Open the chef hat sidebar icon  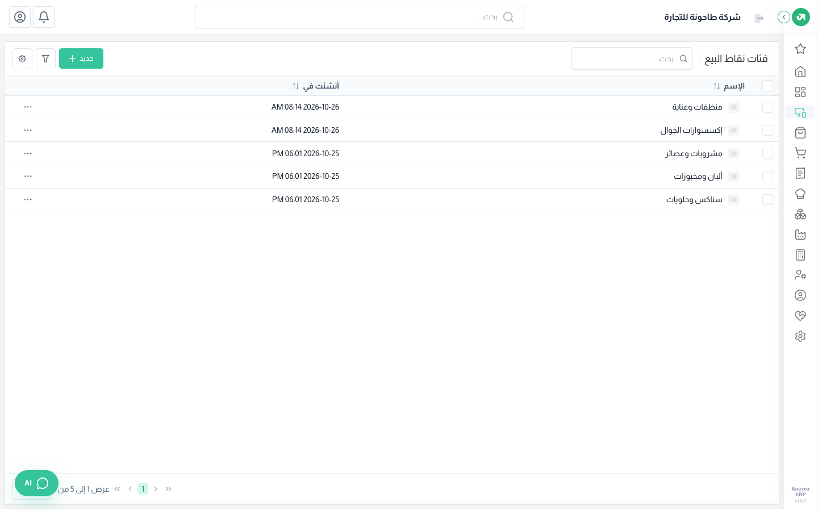800,194
